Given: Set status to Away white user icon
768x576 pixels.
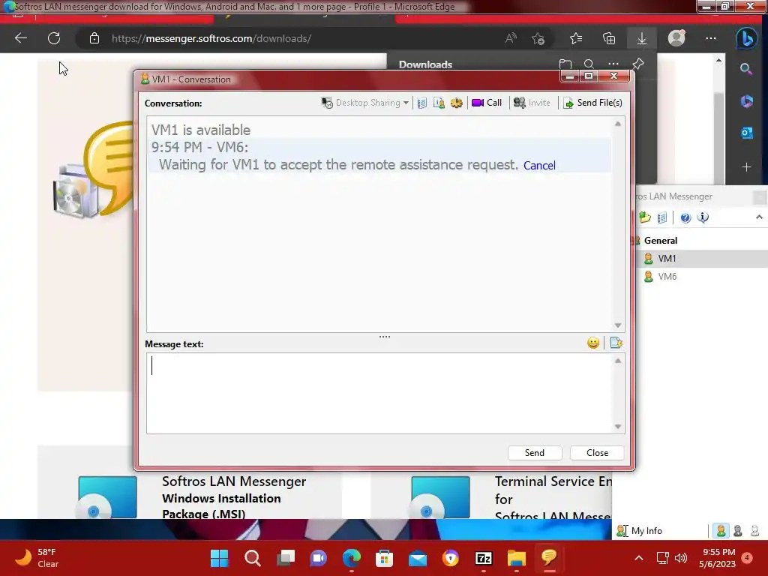Looking at the screenshot, I should pyautogui.click(x=754, y=531).
